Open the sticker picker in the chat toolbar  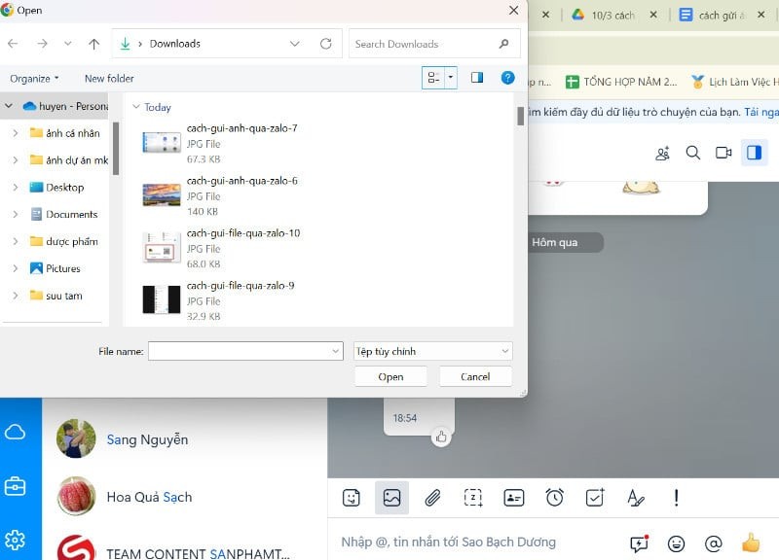351,497
